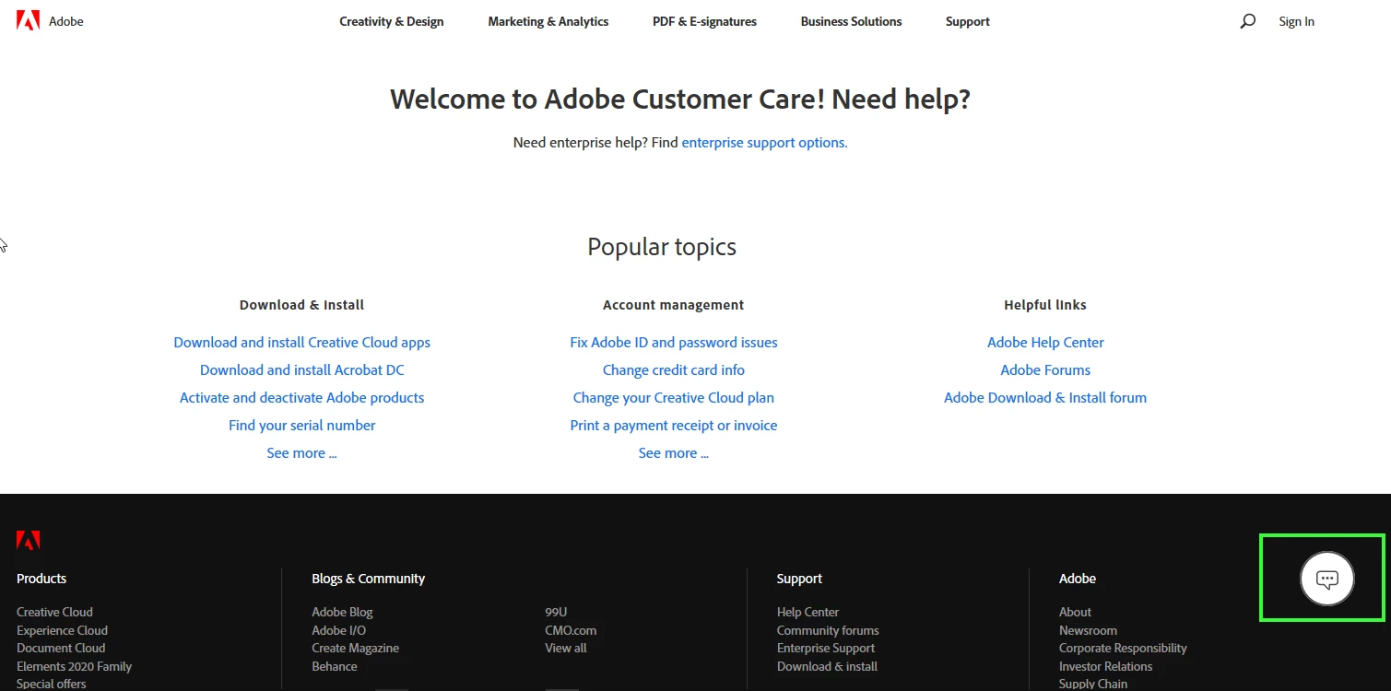Open the chat bubble button
Screen dimensions: 1391x691
[1326, 579]
